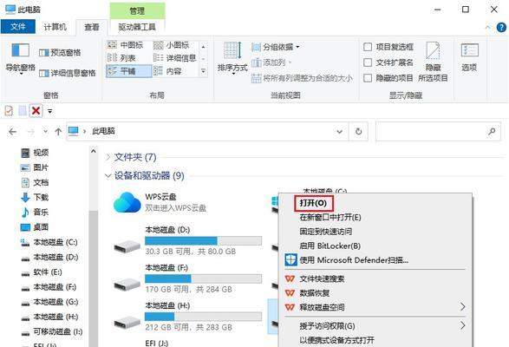Screen dimensions: 509x347
Task: Click the sidebar scroll up arrow
Action: click(x=93, y=152)
